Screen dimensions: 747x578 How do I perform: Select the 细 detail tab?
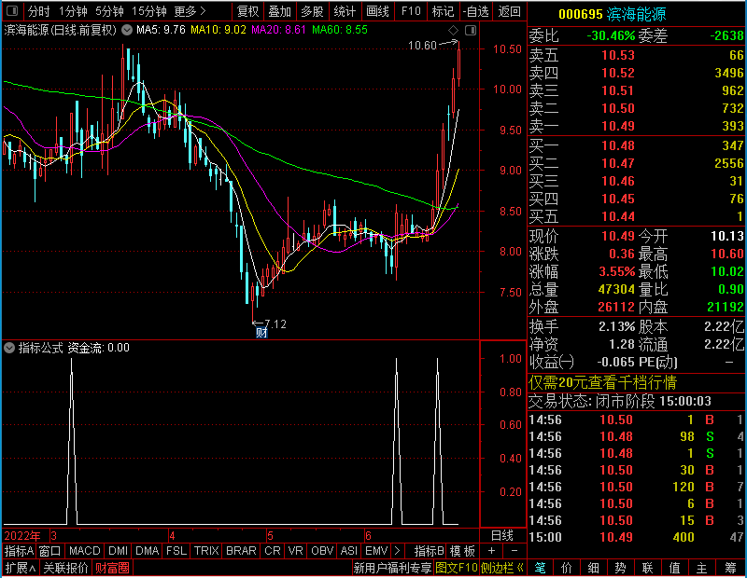pos(593,568)
